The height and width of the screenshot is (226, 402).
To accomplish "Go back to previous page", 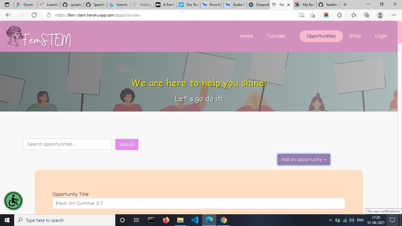I will coord(8,15).
